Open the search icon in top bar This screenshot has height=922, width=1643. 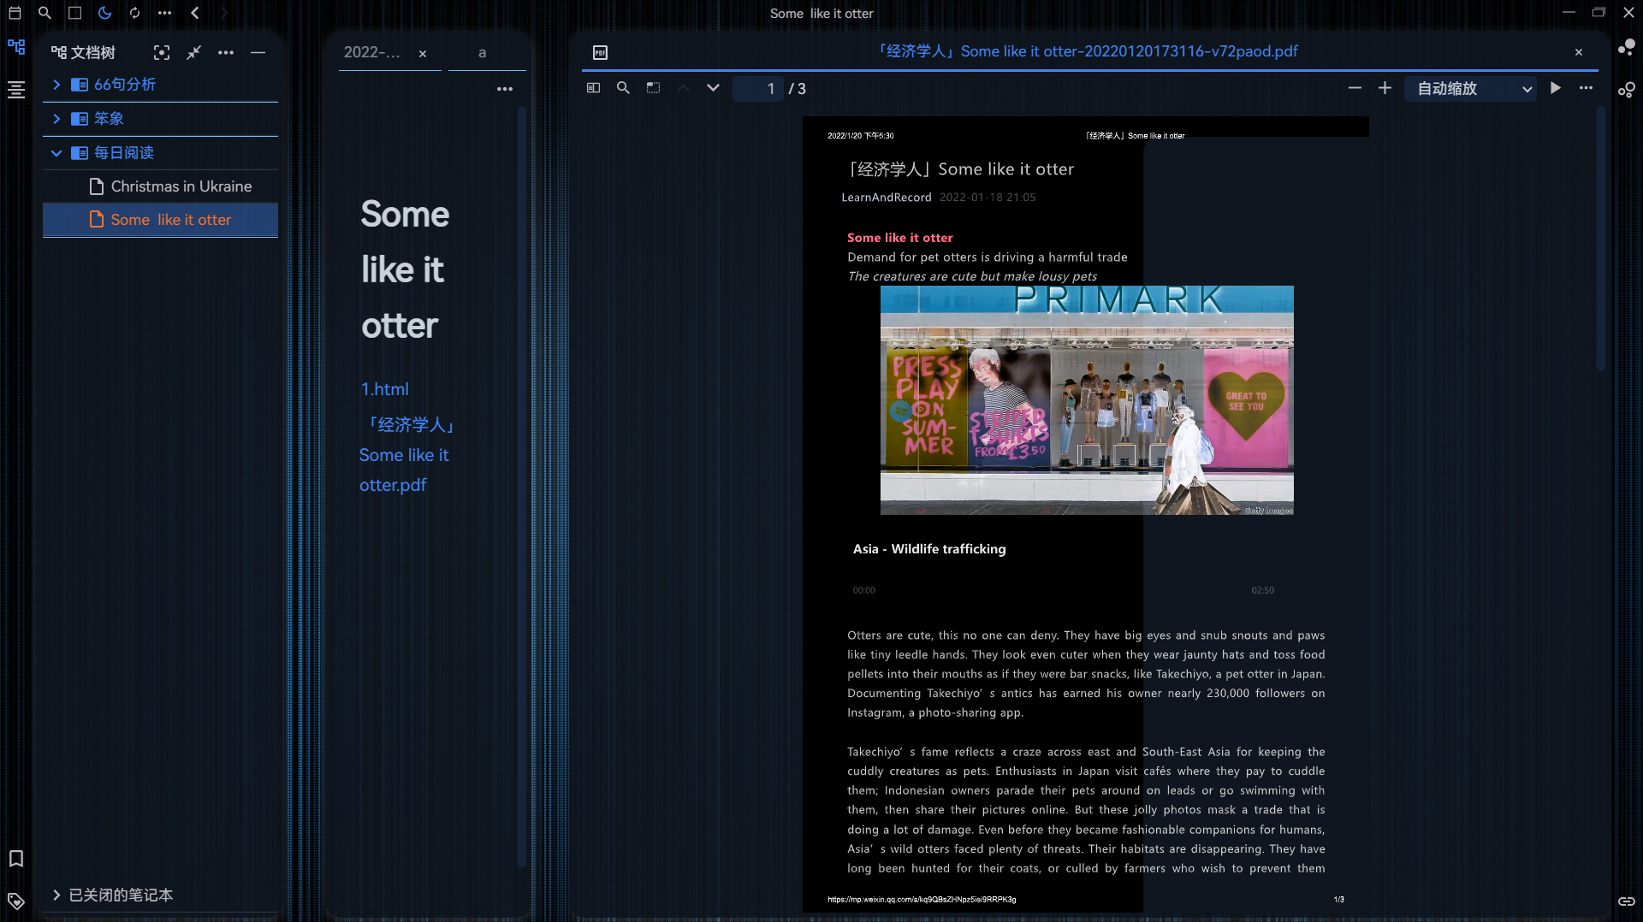pos(44,13)
